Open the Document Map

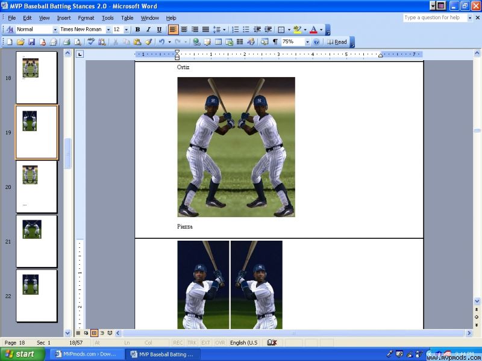click(264, 42)
